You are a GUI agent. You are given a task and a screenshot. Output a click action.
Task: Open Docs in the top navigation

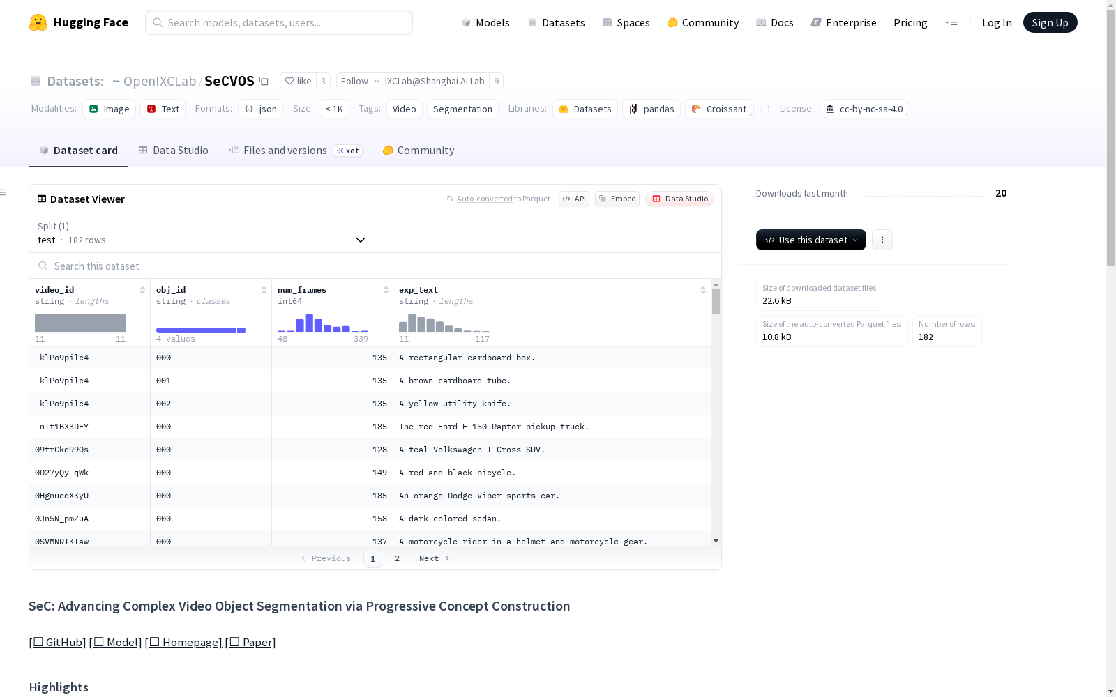(775, 22)
